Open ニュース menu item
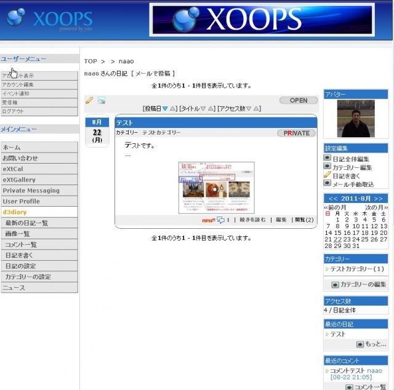This screenshot has height=390, width=394. pos(39,288)
